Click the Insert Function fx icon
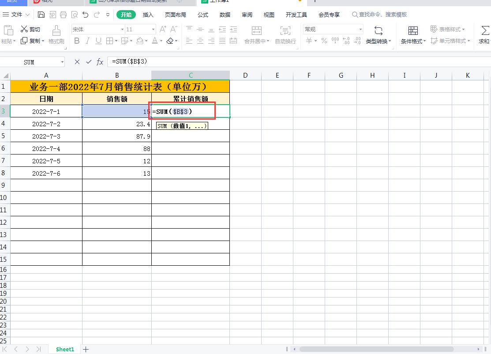This screenshot has height=354, width=491. pos(100,62)
